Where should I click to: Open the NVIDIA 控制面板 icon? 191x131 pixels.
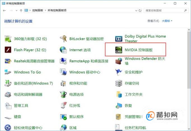tap(119, 50)
